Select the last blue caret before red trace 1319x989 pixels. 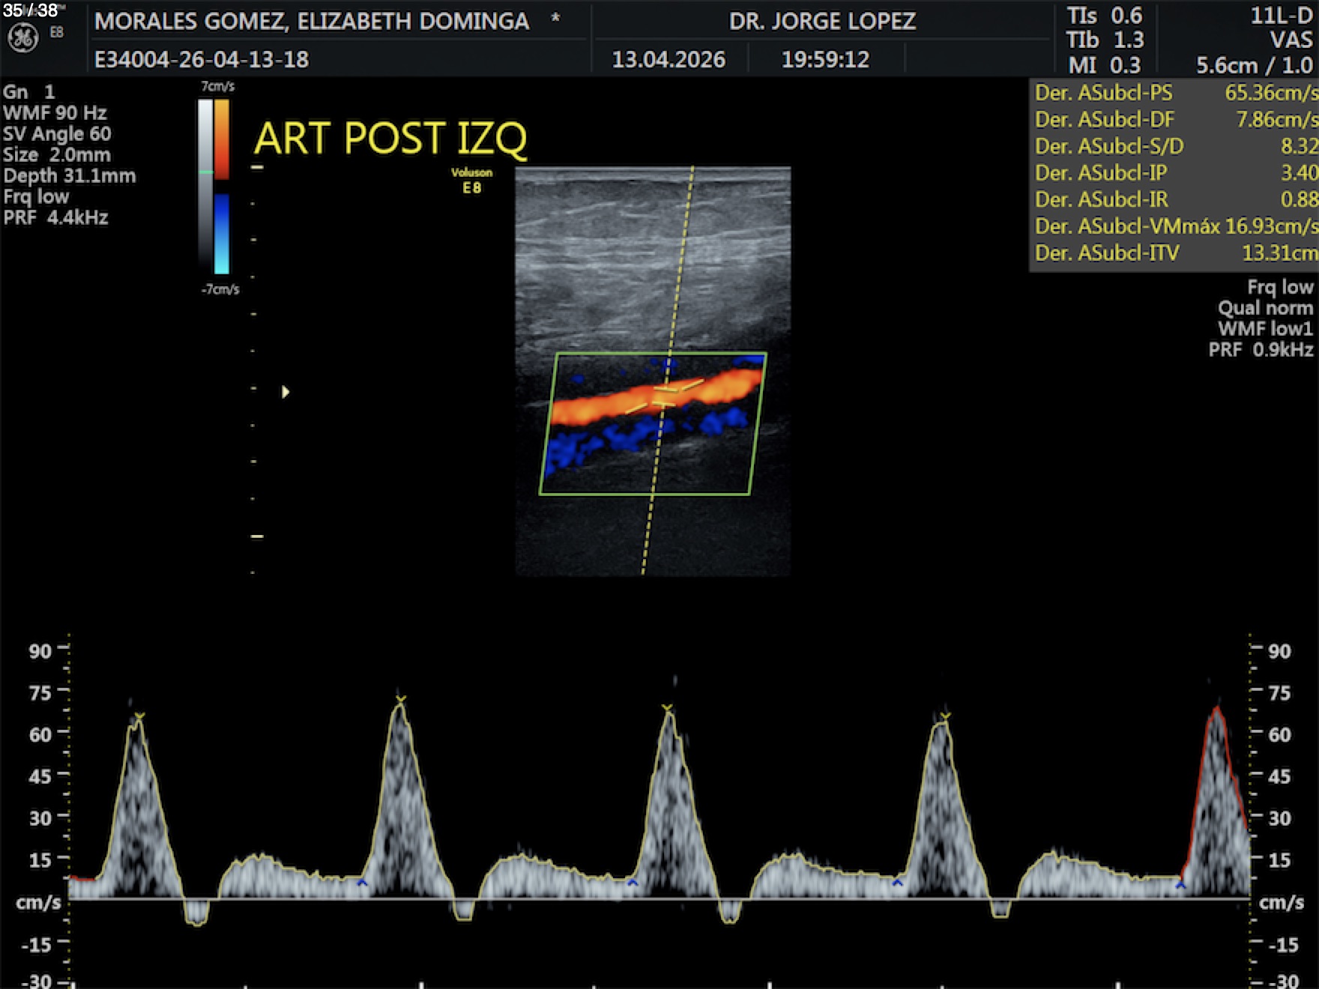pyautogui.click(x=1180, y=885)
